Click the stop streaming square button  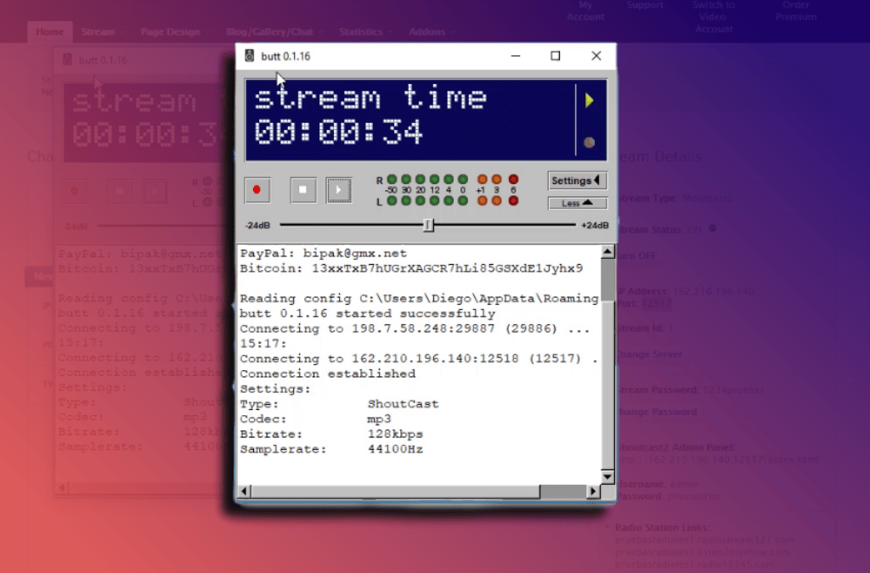click(303, 190)
